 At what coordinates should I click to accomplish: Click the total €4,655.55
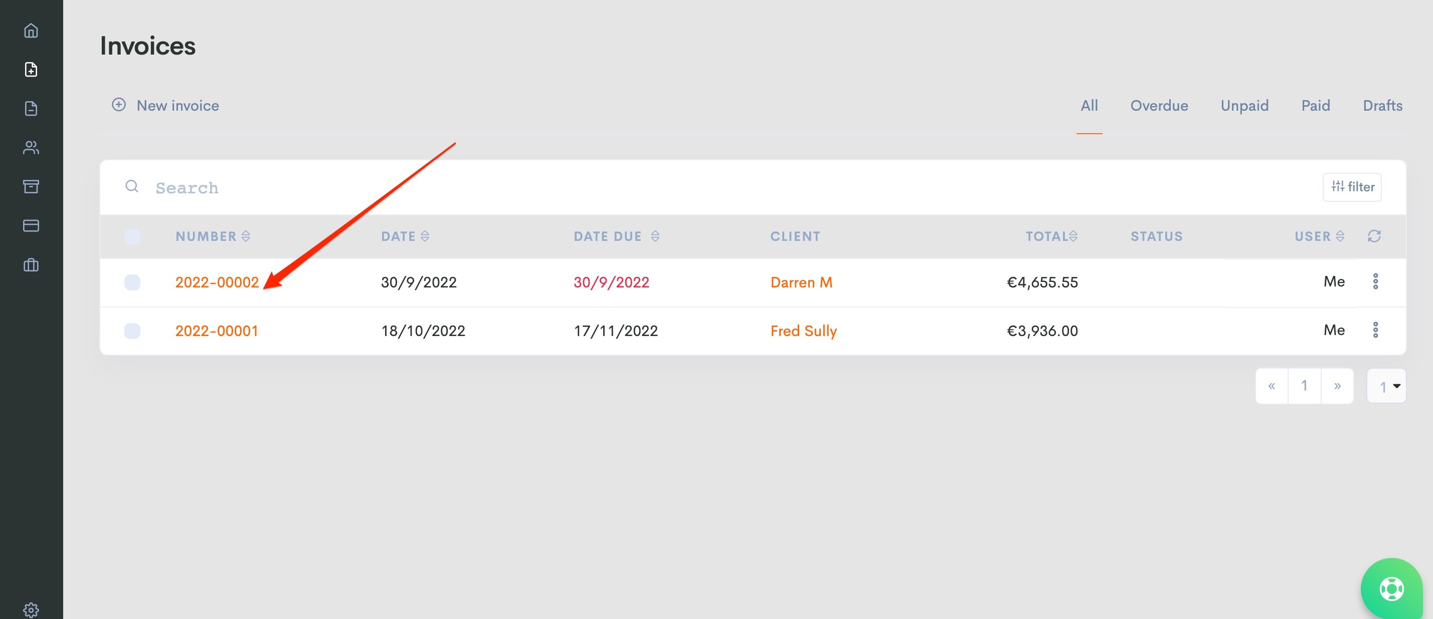1042,282
